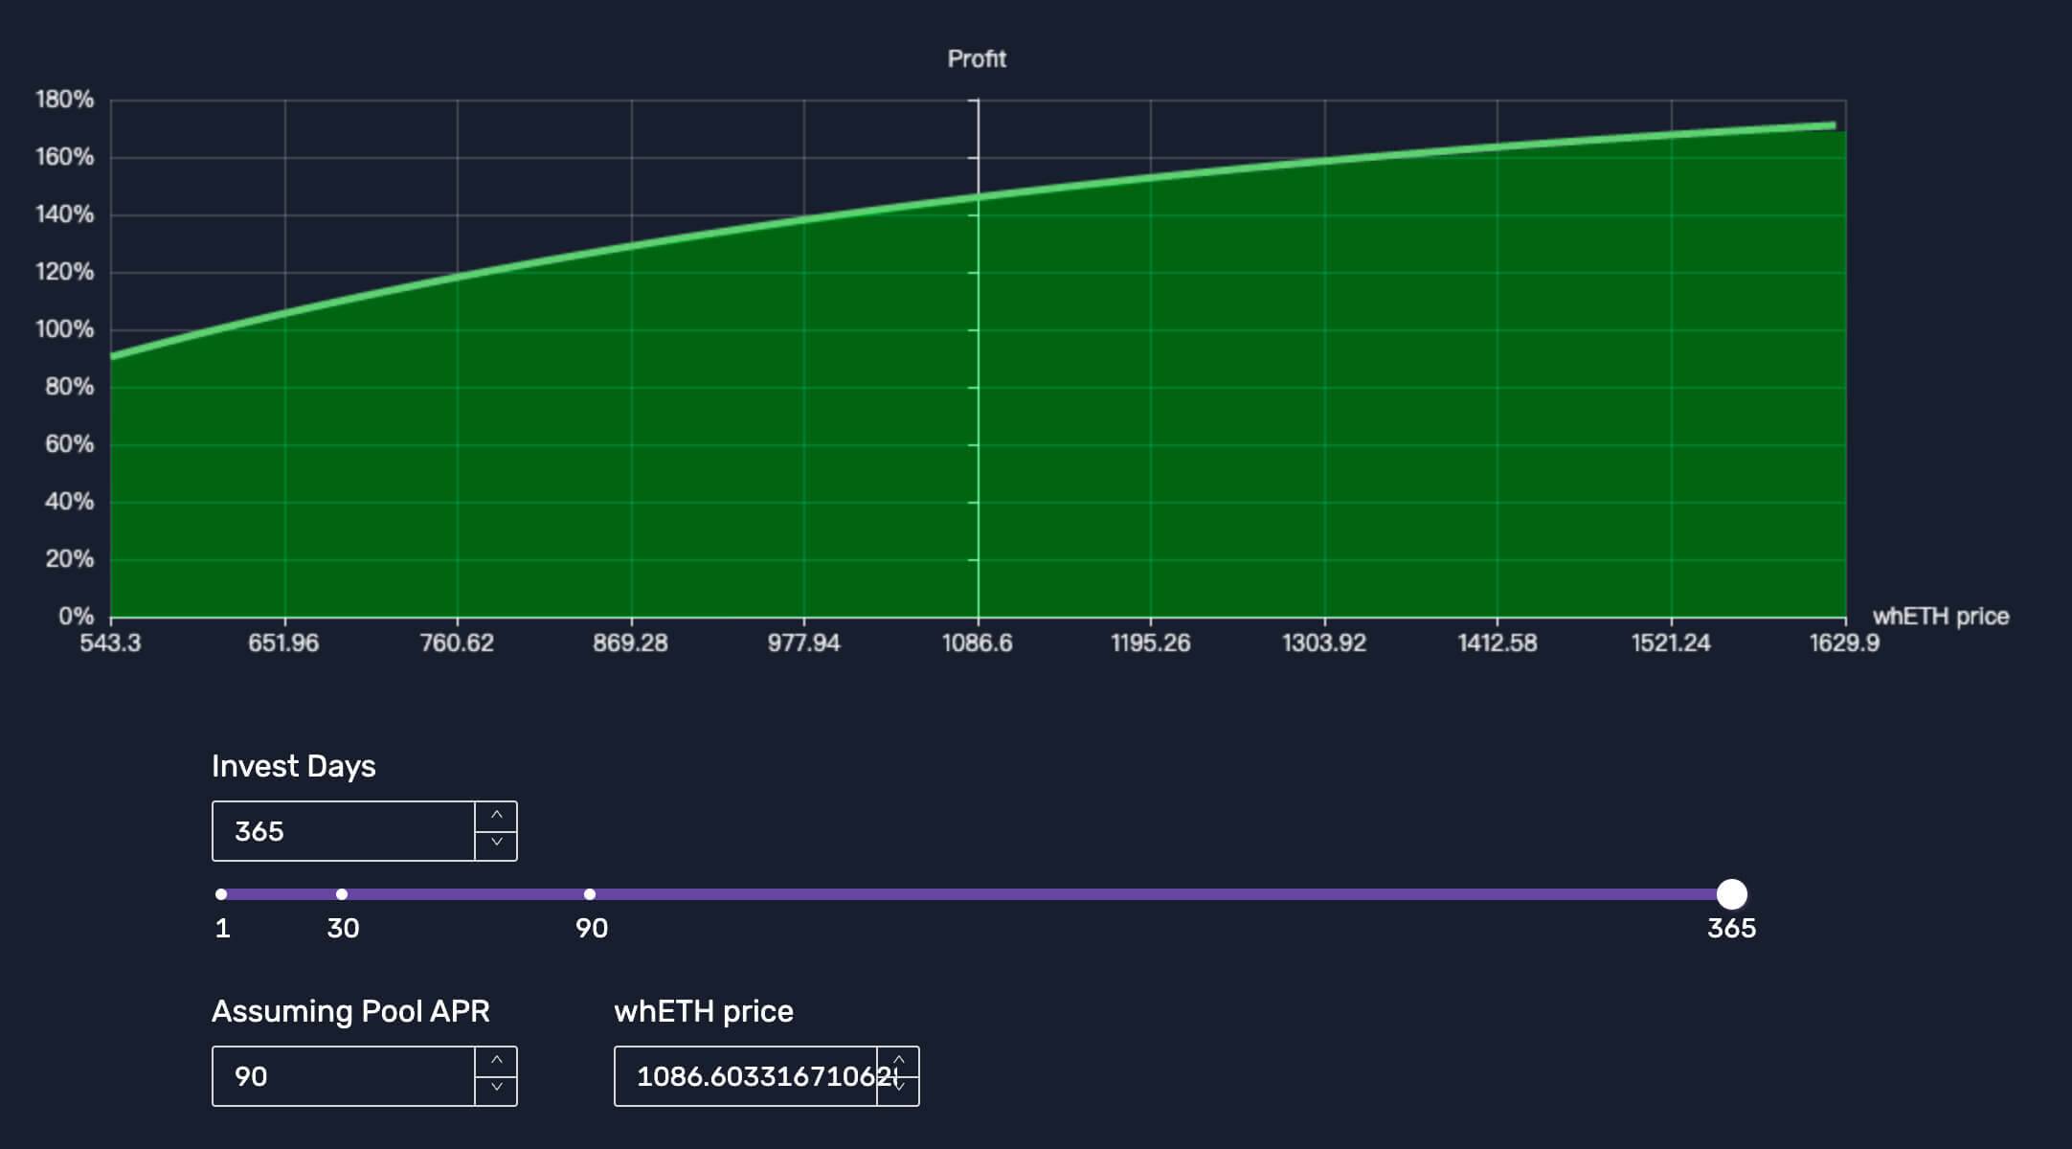Select the 30 day slider mark
Viewport: 2072px width, 1149px height.
click(342, 894)
